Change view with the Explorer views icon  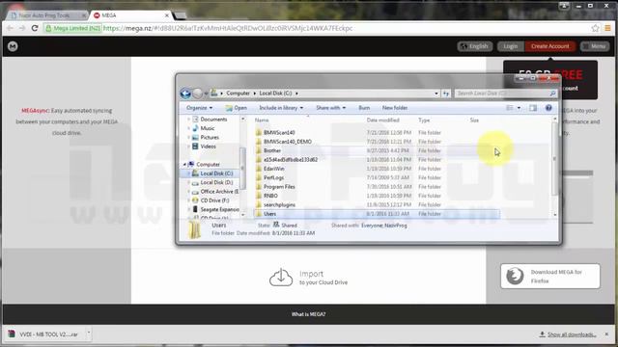(510, 108)
